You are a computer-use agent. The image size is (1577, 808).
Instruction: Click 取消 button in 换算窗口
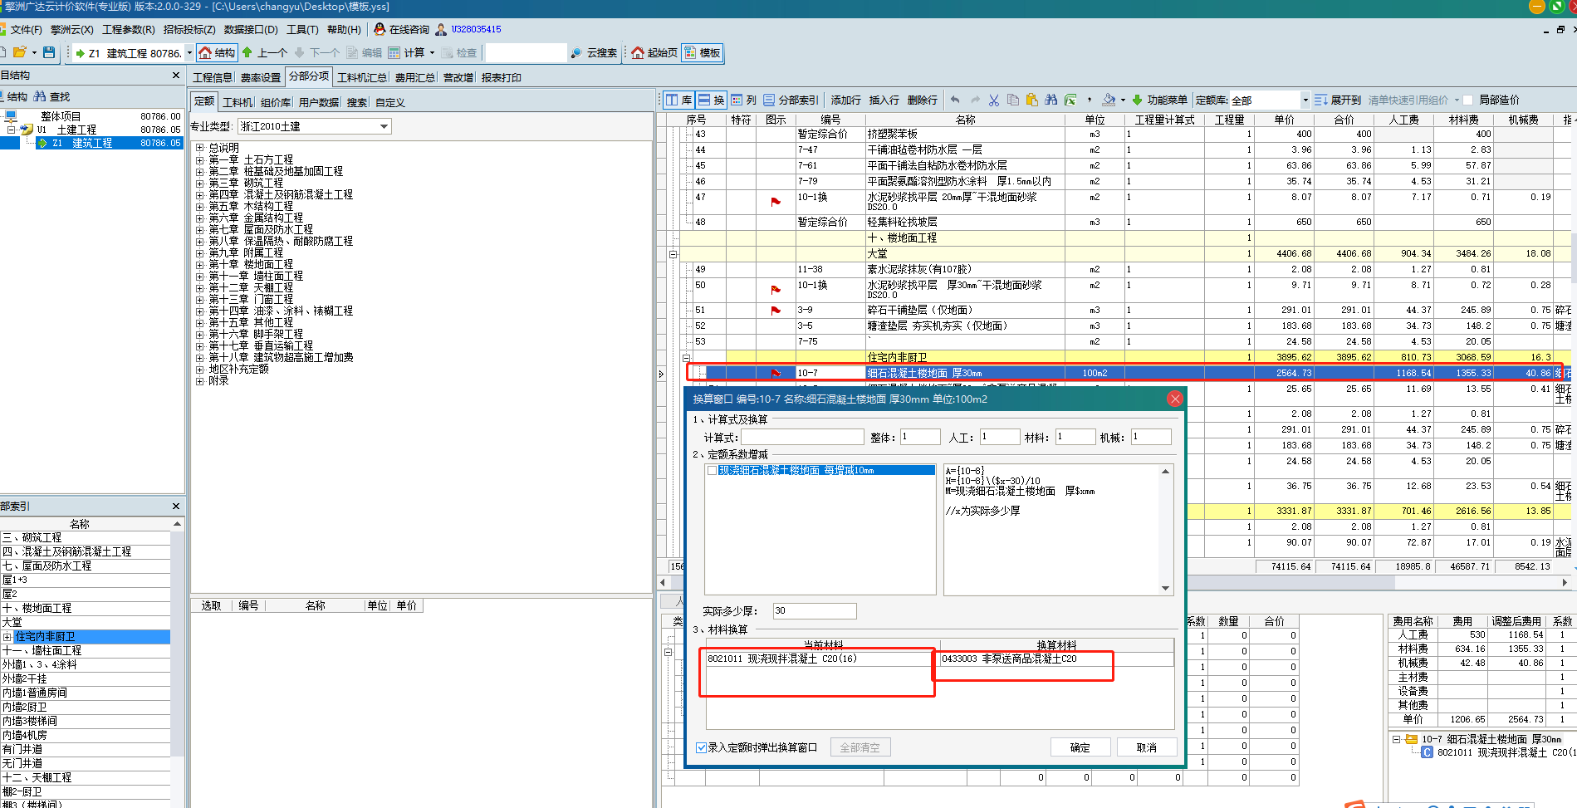[1147, 747]
